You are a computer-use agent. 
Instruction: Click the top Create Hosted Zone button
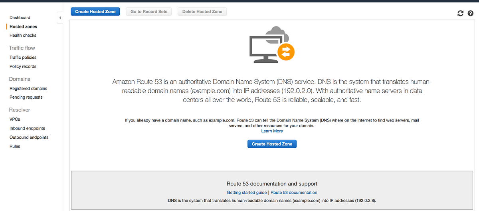(95, 12)
